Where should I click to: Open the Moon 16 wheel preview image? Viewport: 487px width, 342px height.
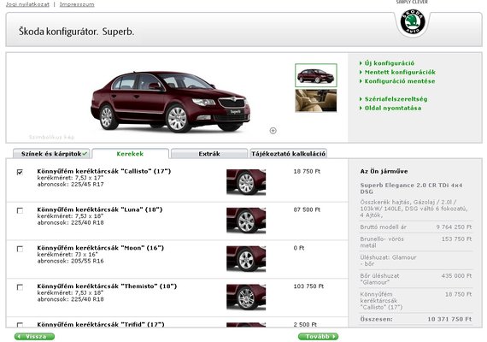tap(246, 259)
